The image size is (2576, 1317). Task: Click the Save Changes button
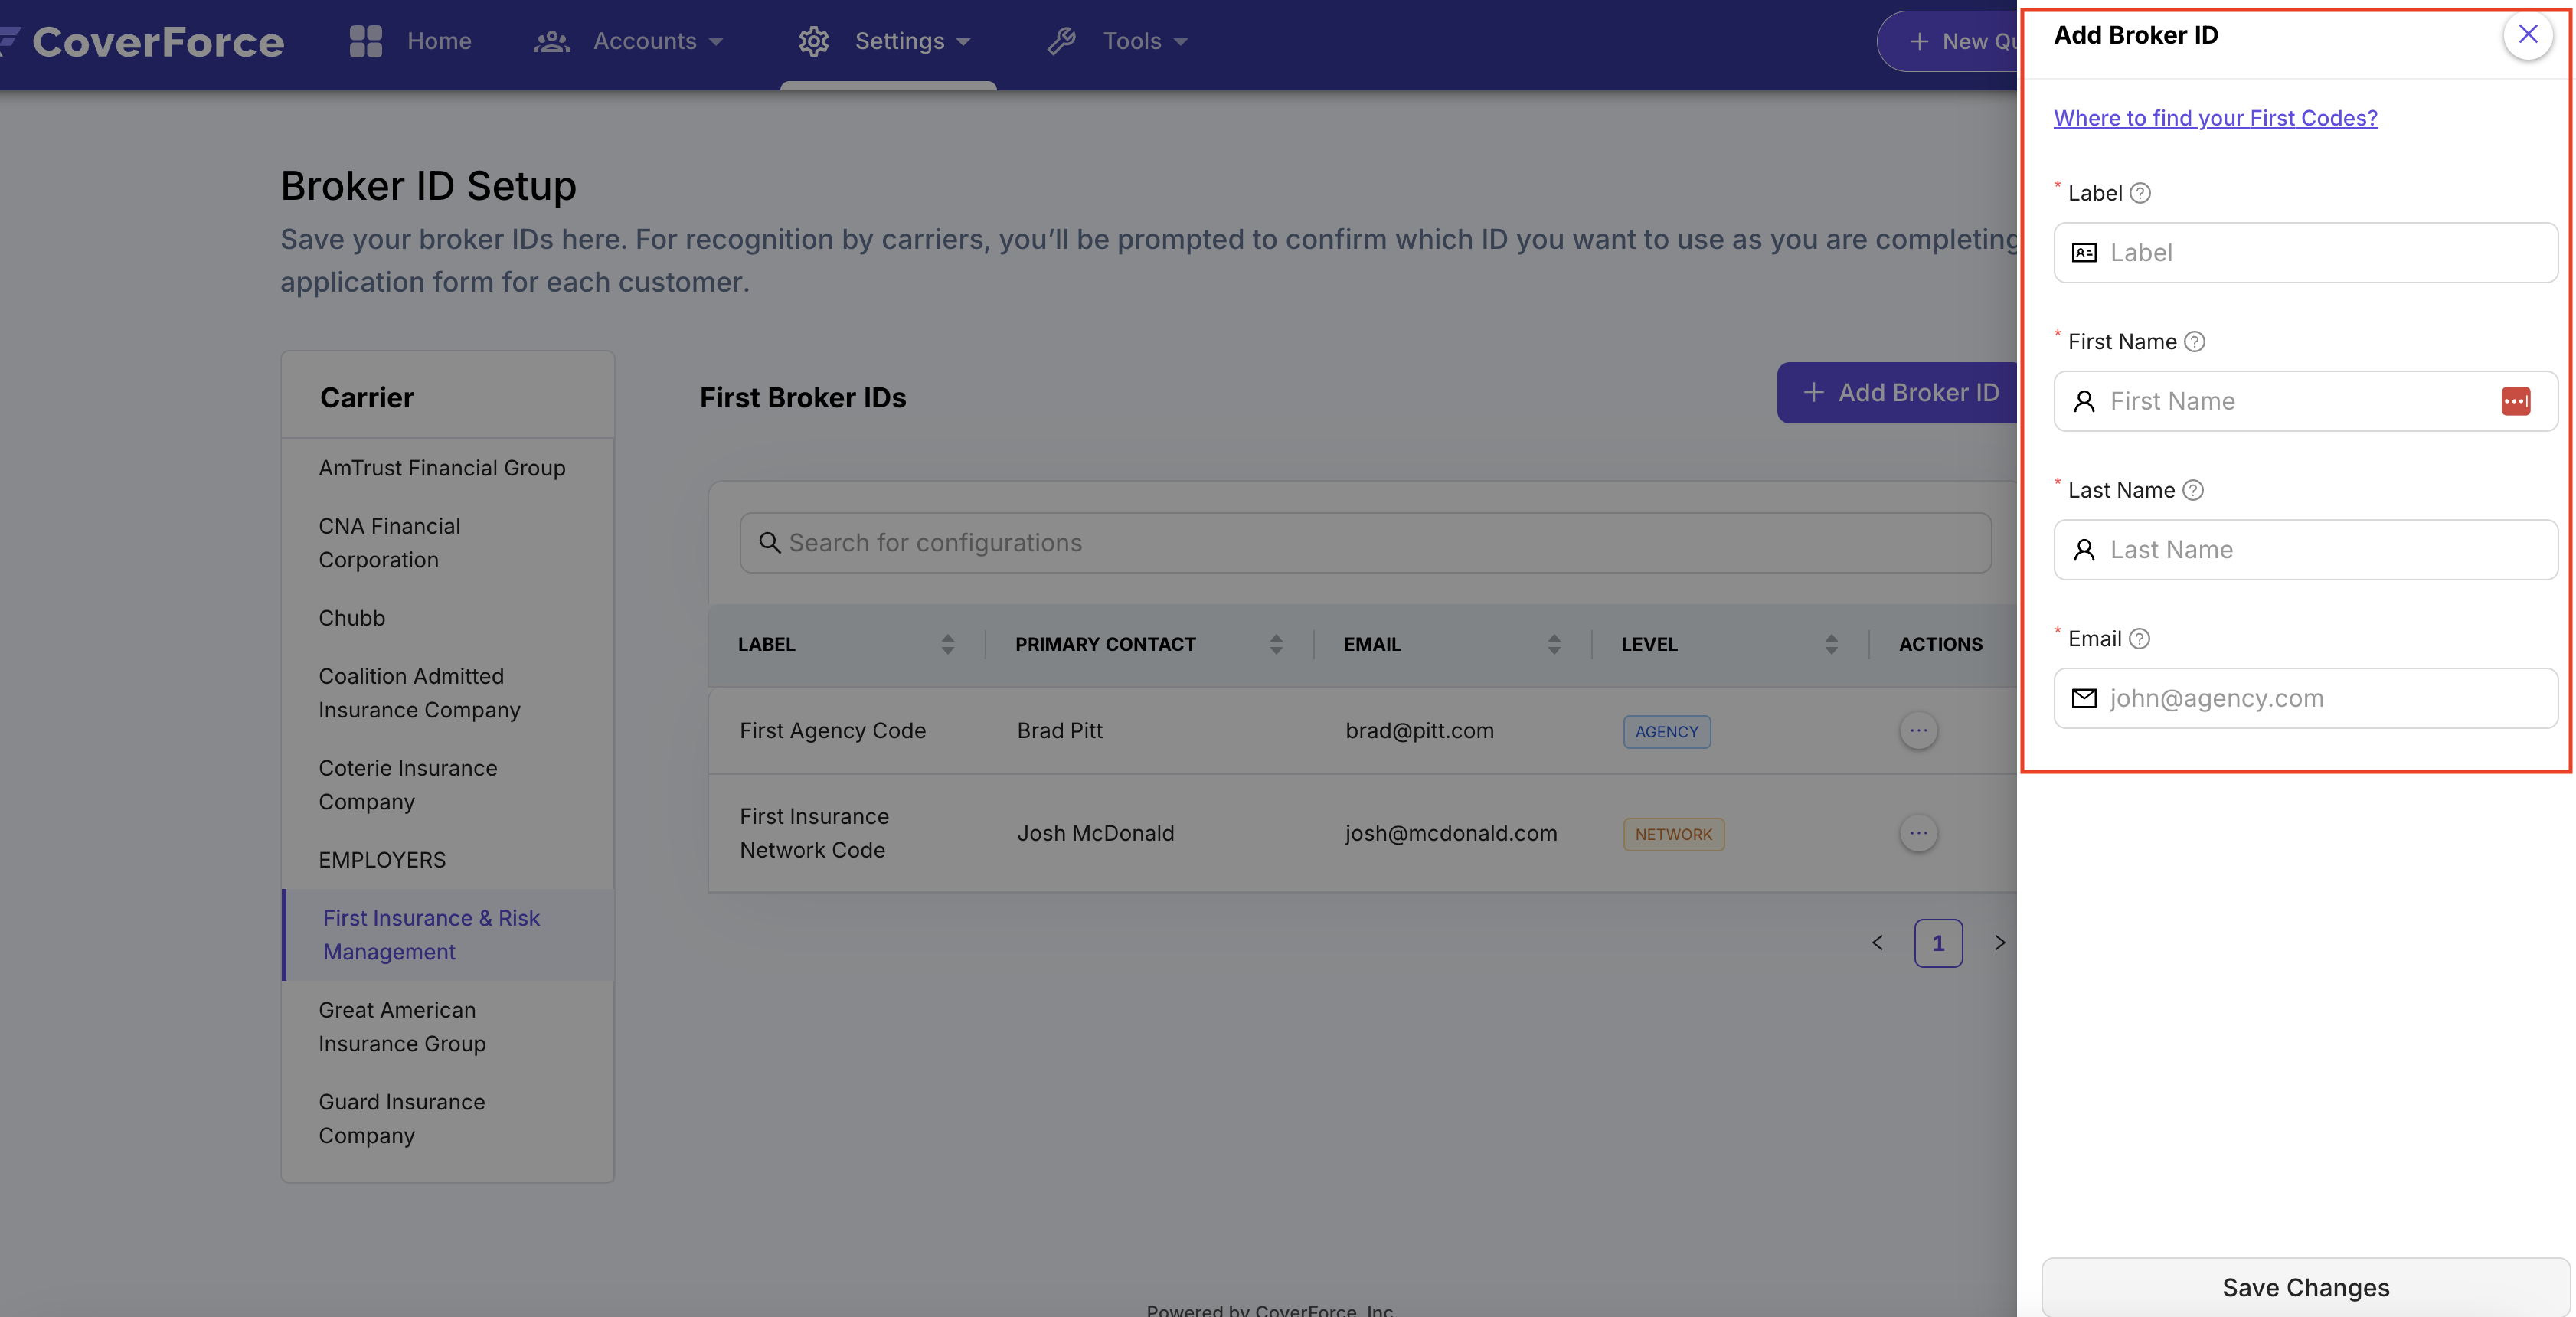(2305, 1287)
